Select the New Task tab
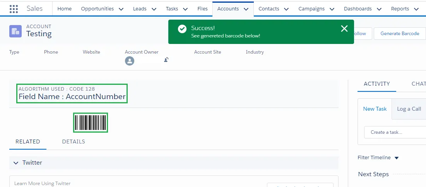This screenshot has width=426, height=187. coord(375,109)
